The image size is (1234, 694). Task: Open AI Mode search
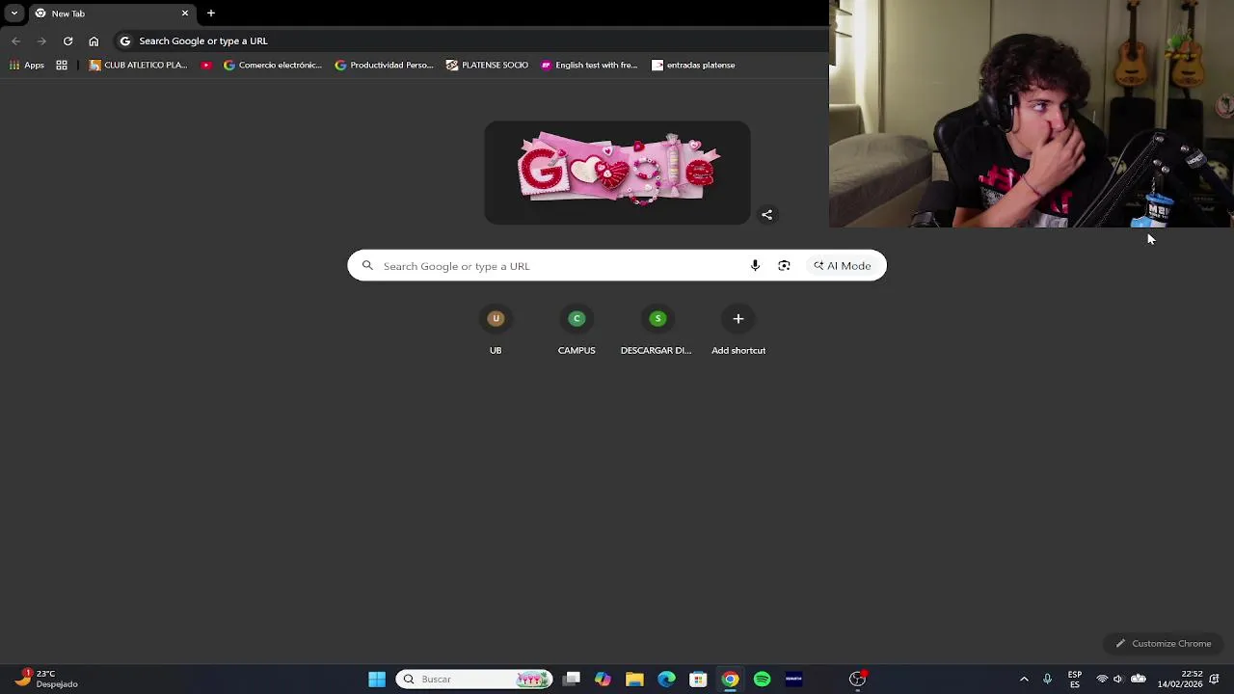coord(842,266)
